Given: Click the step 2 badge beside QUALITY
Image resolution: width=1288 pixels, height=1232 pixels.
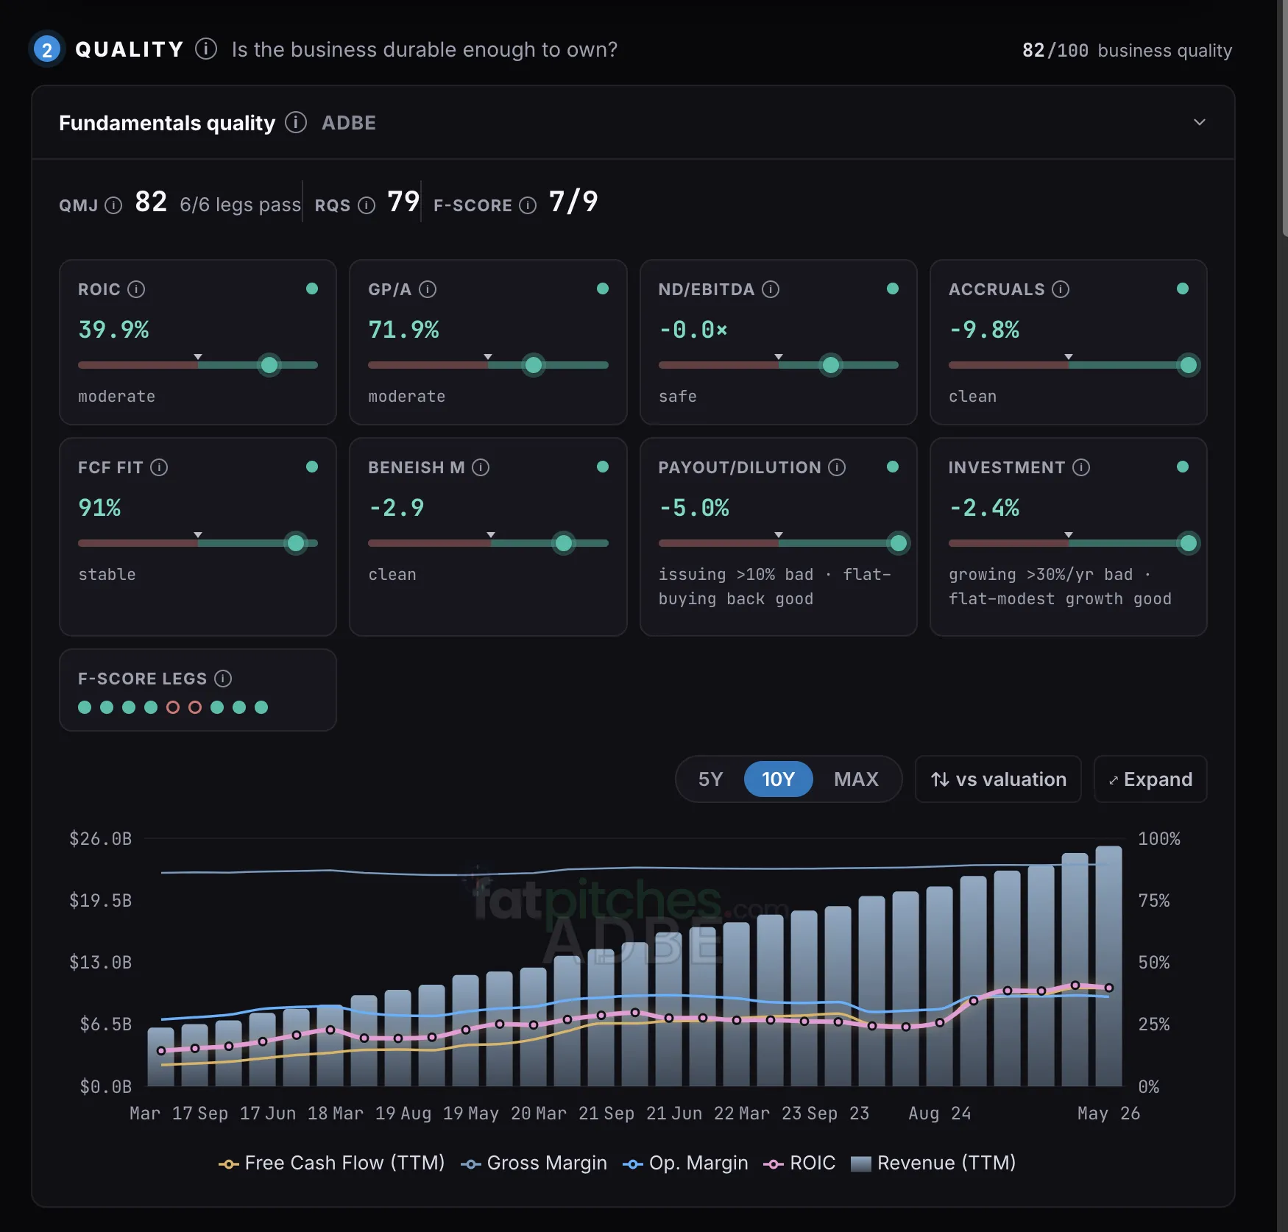Looking at the screenshot, I should click(x=47, y=49).
